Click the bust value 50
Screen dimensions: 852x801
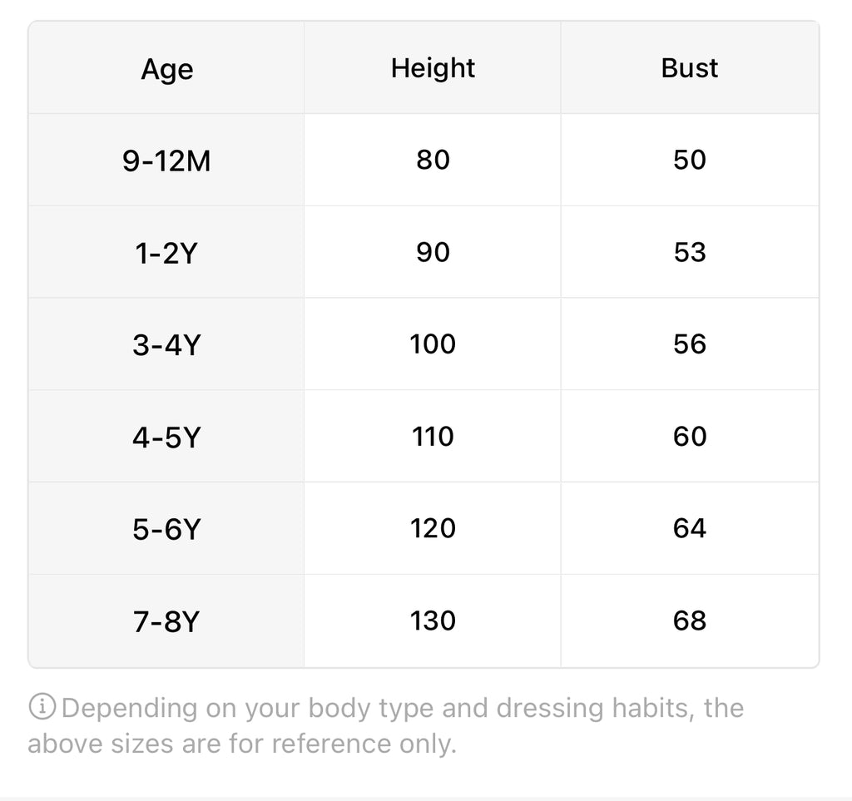point(689,160)
